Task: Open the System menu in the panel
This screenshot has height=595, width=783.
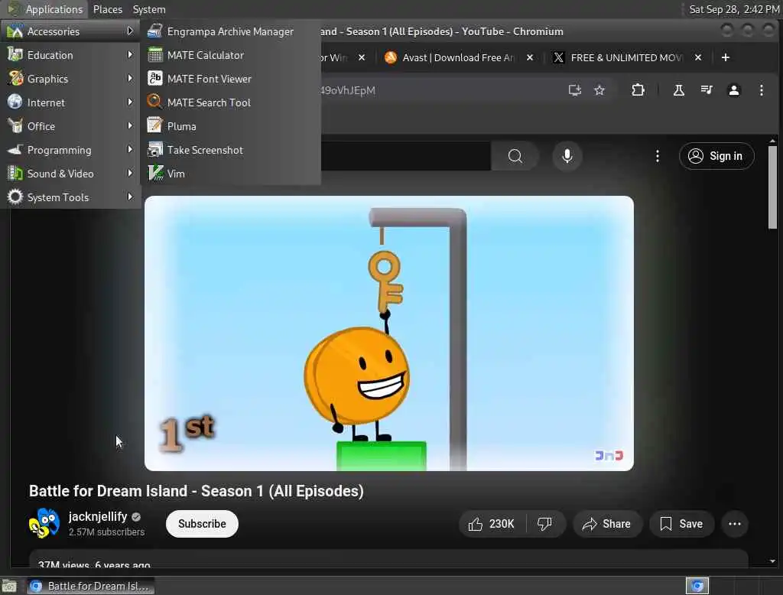Action: tap(149, 9)
